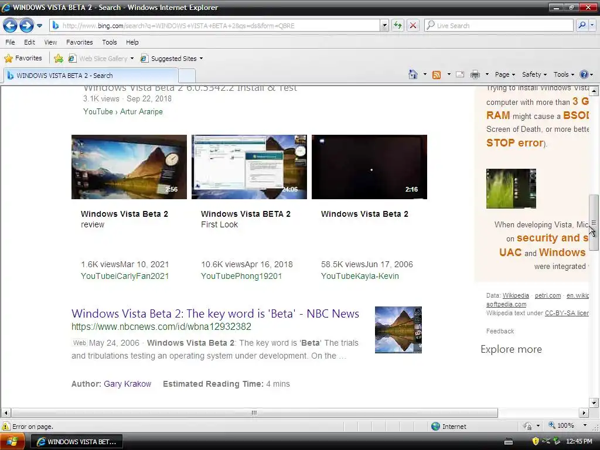Open the Help menu

click(x=132, y=42)
